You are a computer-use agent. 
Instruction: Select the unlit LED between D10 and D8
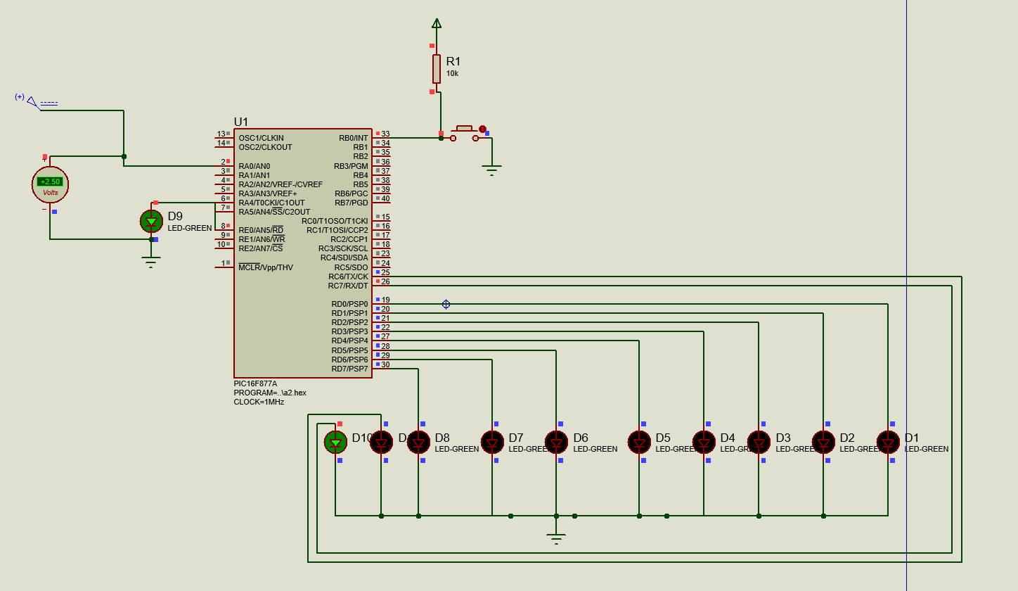[x=381, y=442]
